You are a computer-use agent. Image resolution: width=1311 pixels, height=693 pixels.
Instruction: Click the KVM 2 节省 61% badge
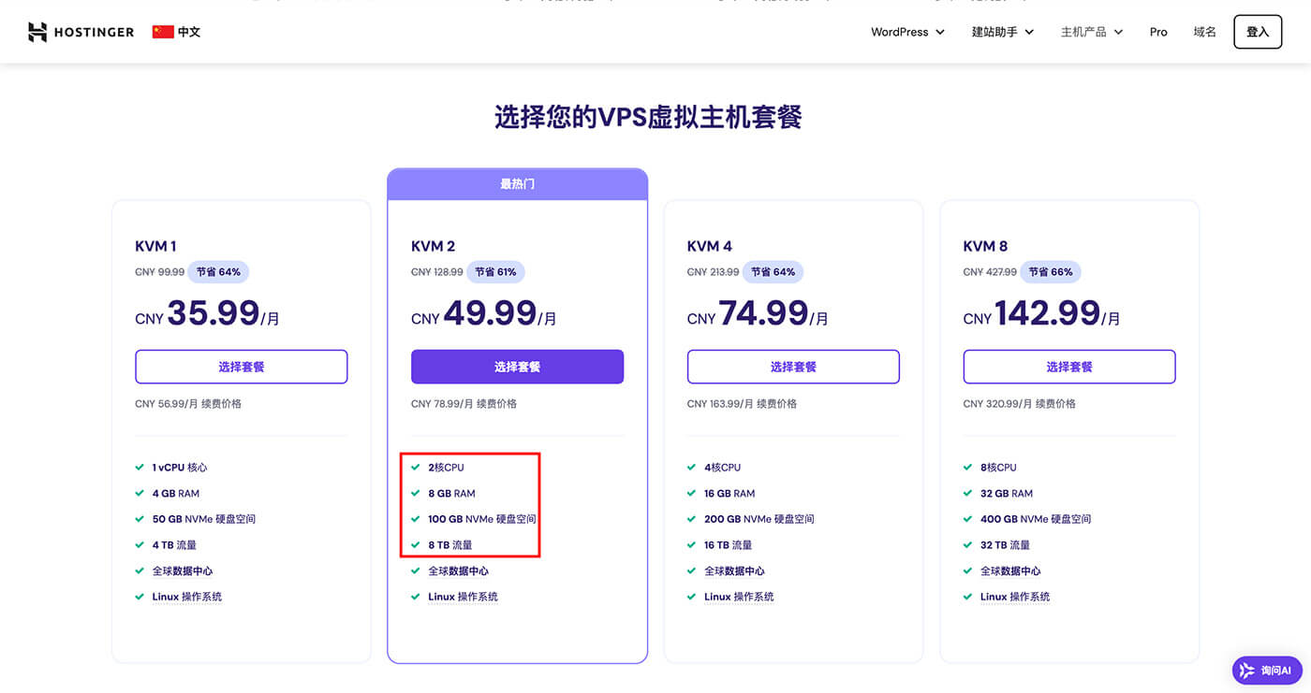pos(495,272)
